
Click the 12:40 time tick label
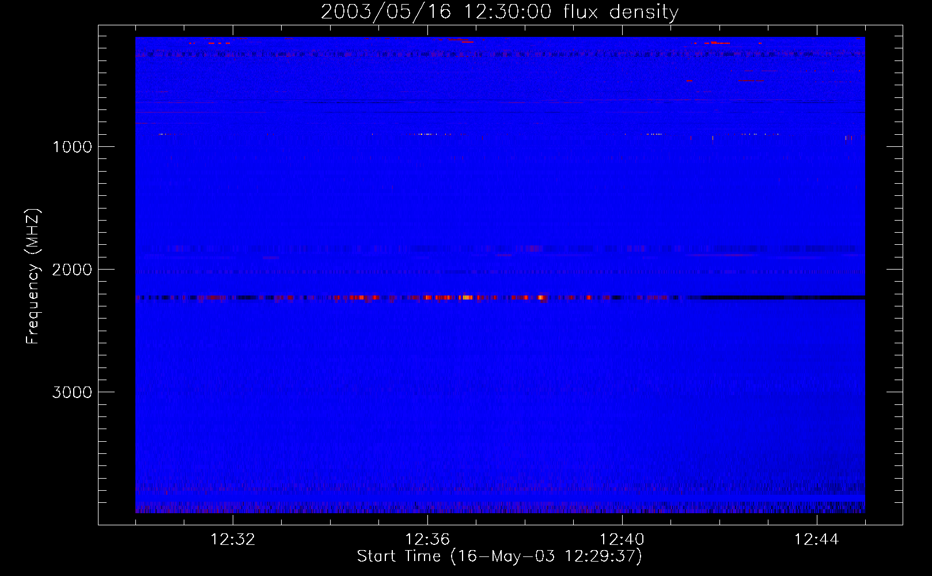click(622, 540)
